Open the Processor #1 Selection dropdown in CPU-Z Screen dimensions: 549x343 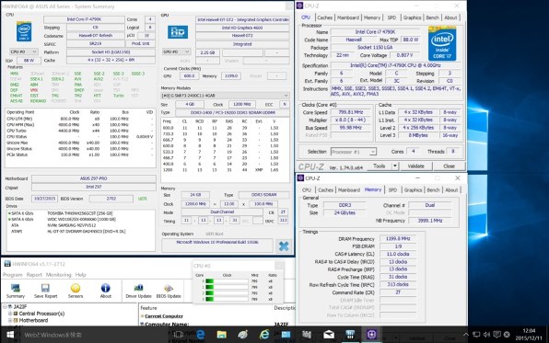[x=354, y=152]
